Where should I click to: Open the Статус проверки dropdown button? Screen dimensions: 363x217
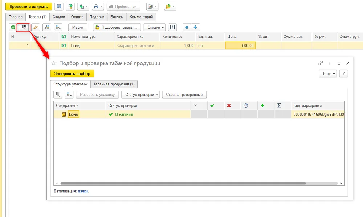click(140, 95)
